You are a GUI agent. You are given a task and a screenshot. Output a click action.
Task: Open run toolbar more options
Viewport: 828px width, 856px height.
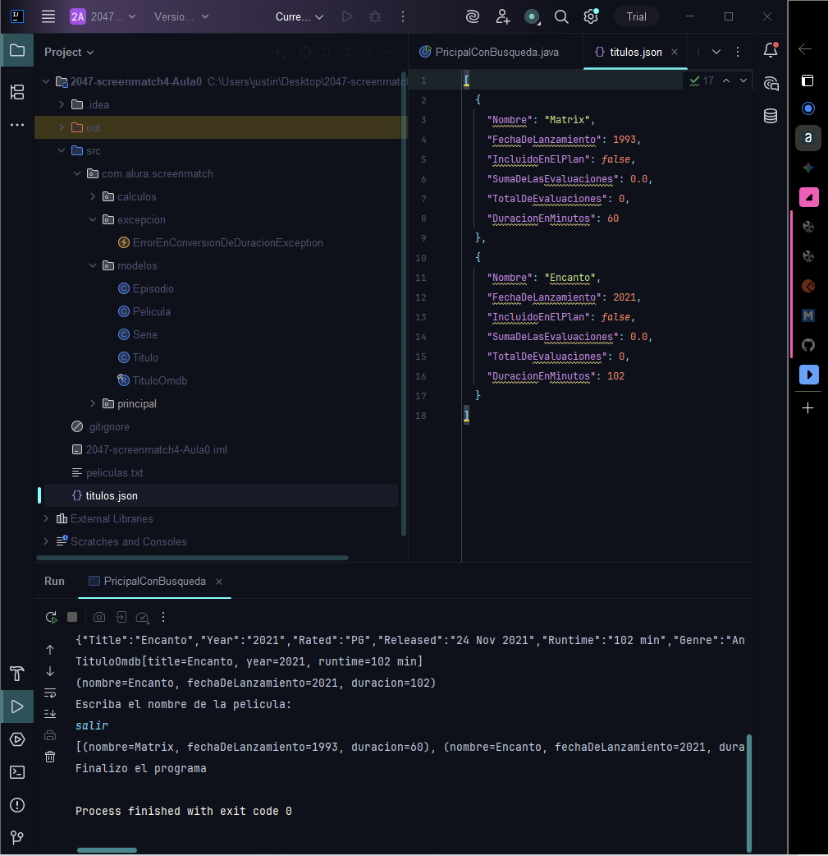[x=163, y=617]
